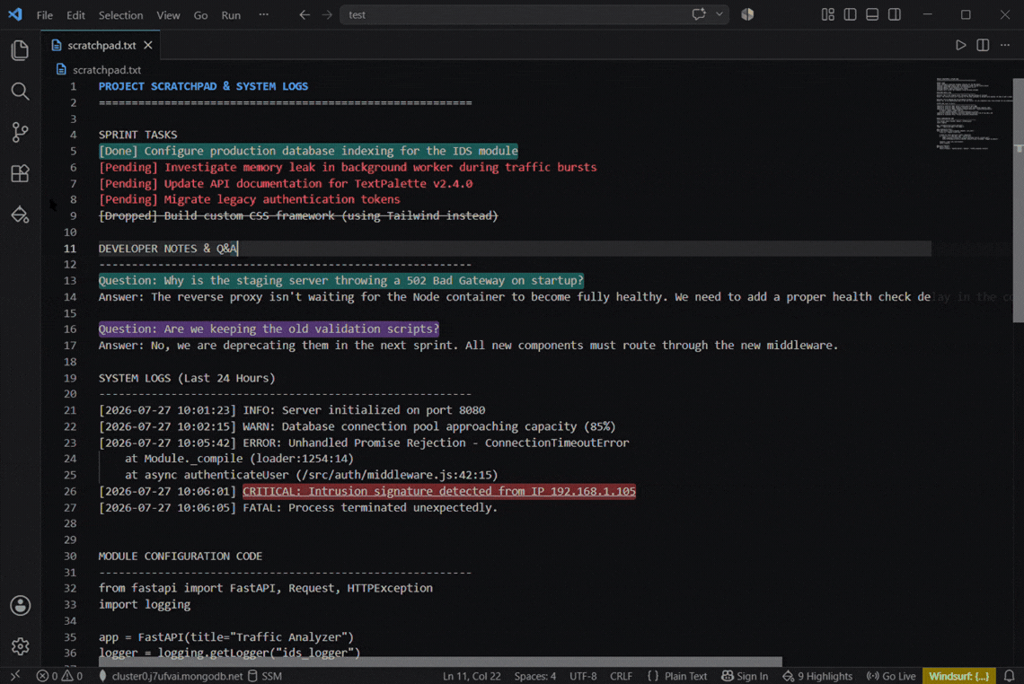This screenshot has width=1024, height=684.
Task: Open the Run menu
Action: click(231, 15)
